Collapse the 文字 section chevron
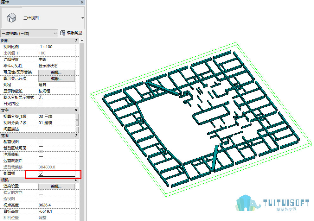This screenshot has height=221, width=314. 76,110
